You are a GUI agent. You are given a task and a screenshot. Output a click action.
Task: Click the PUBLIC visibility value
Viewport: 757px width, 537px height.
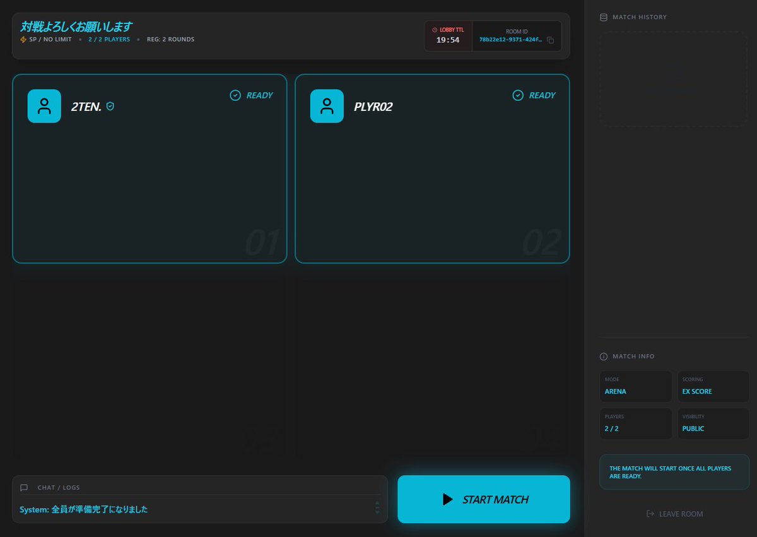693,428
